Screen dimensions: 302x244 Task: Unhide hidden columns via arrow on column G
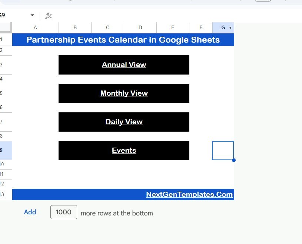(x=230, y=27)
